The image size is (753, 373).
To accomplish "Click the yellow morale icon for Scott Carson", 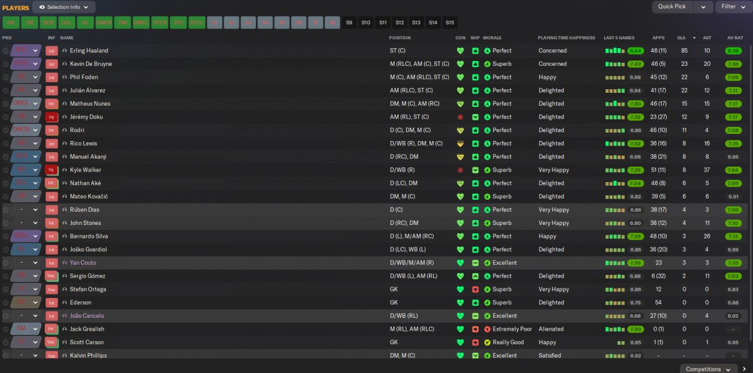I will click(x=487, y=342).
